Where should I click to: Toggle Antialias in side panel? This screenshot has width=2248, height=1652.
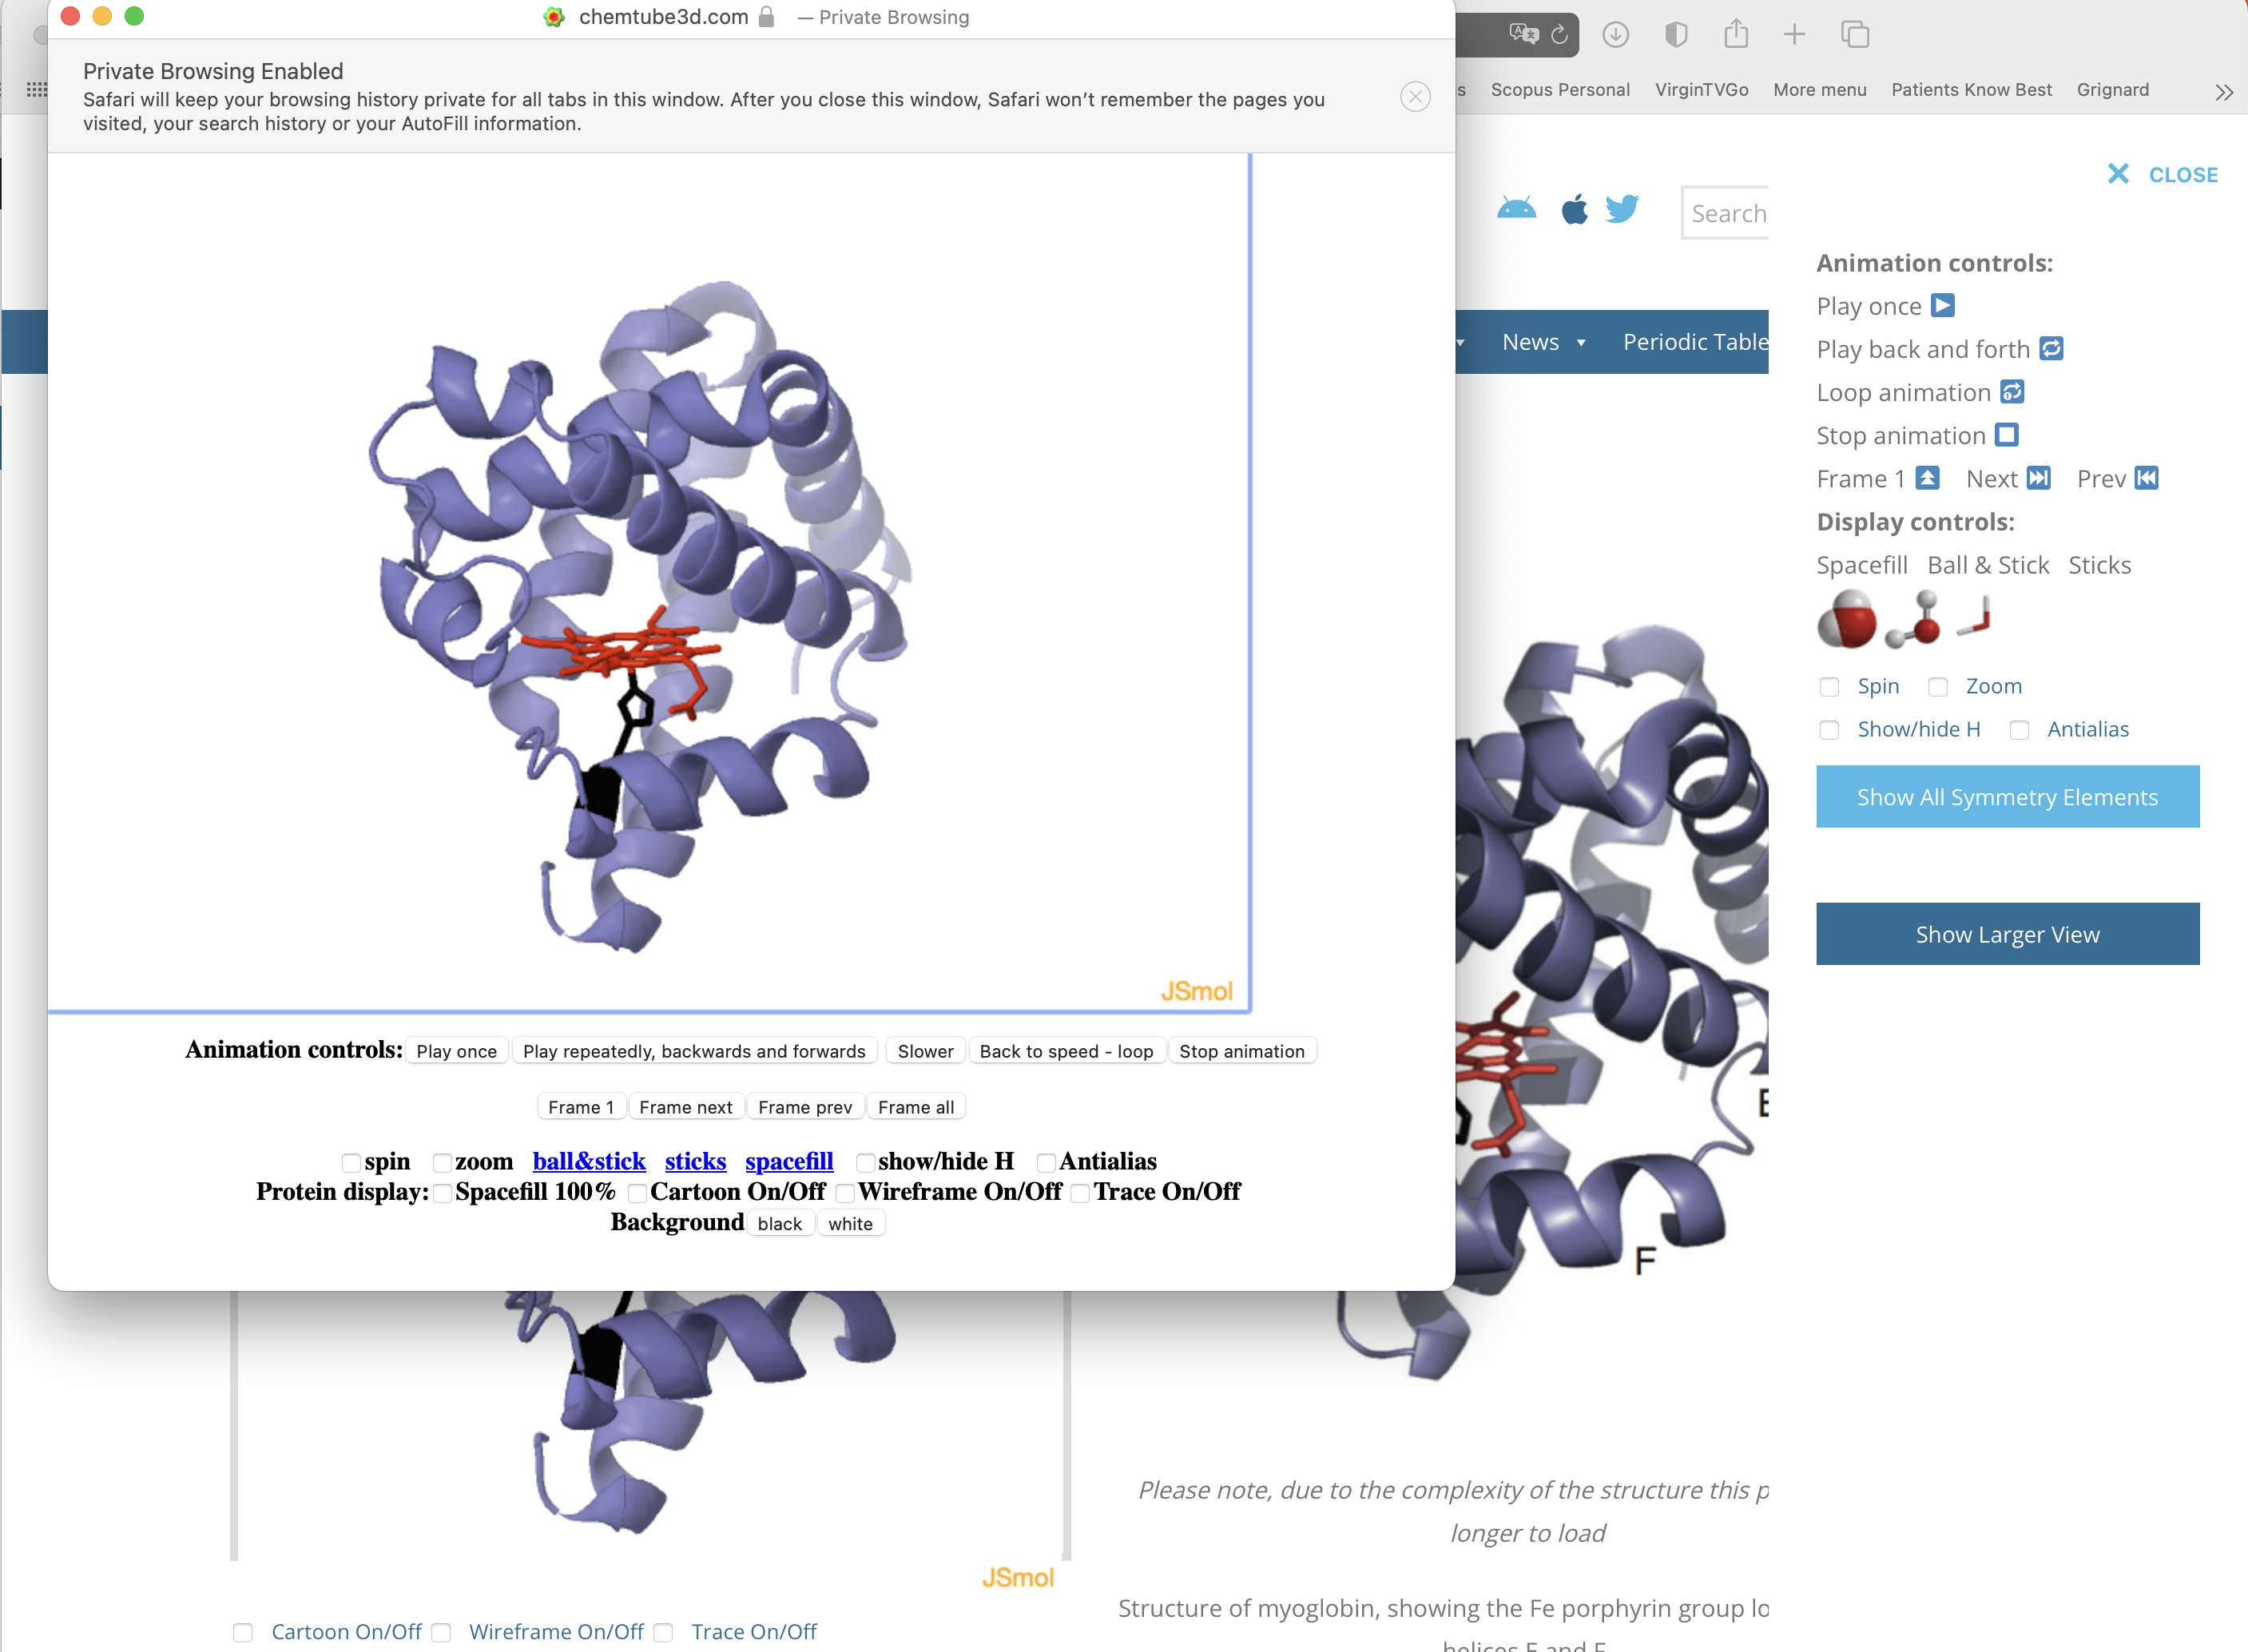tap(2019, 730)
